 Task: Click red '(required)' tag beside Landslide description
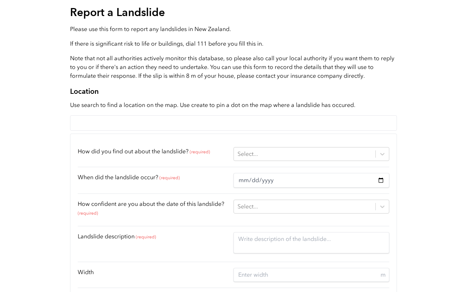146,237
